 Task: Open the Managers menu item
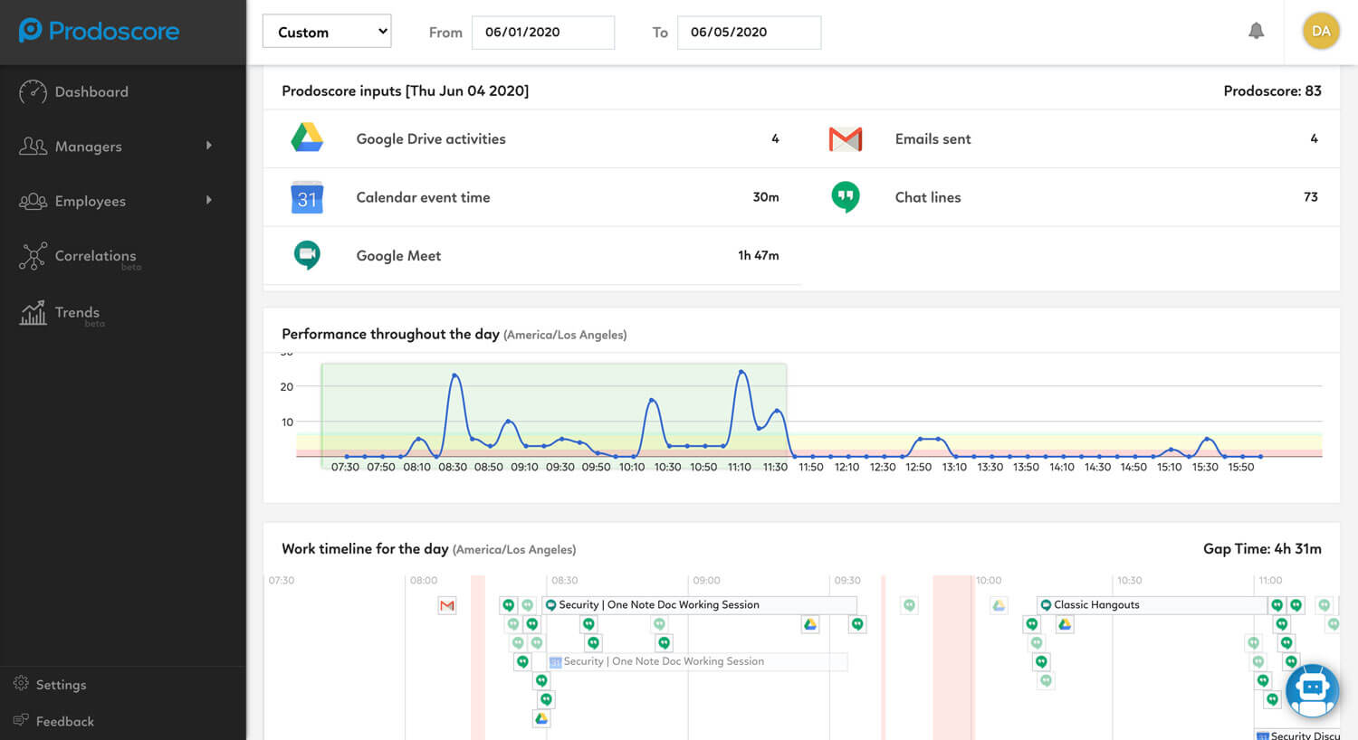tap(88, 147)
